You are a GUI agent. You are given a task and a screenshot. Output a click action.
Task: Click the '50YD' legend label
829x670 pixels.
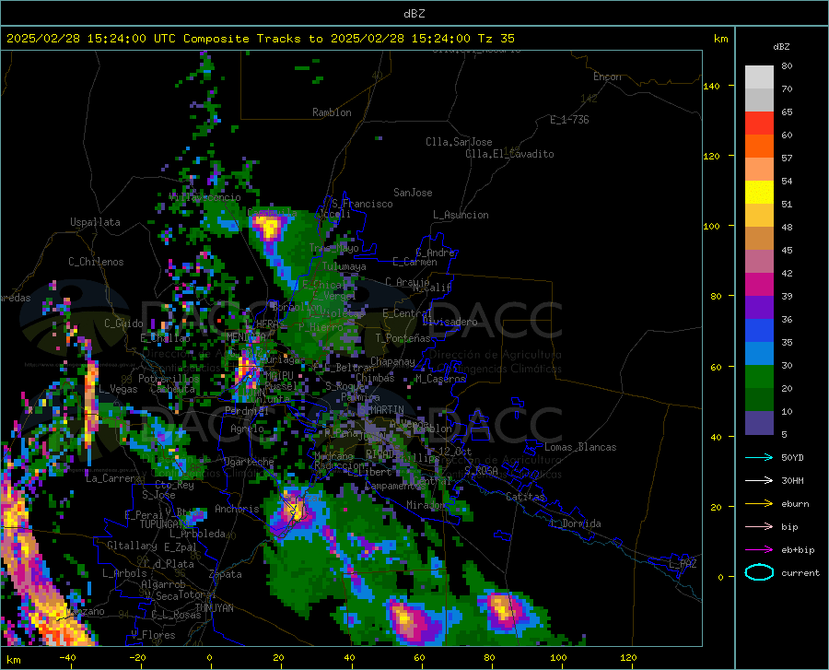tap(792, 457)
